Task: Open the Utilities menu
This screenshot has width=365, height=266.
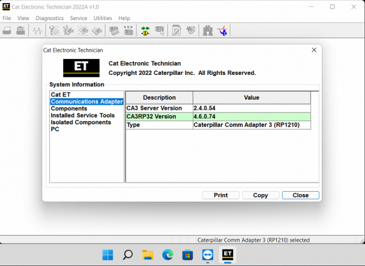Action: coord(103,18)
